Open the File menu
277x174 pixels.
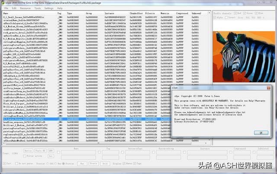click(6, 8)
